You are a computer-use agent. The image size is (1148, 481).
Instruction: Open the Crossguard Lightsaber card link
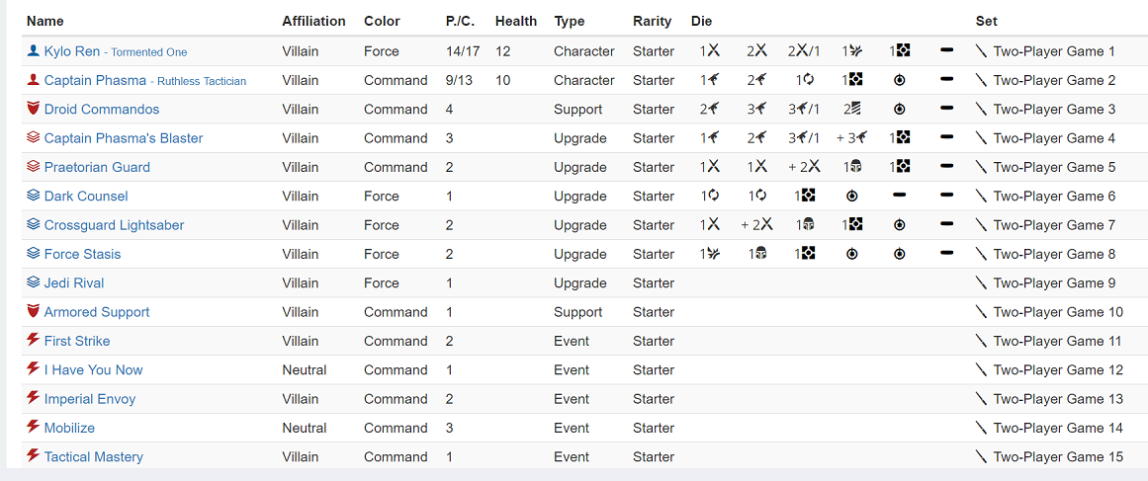[115, 225]
